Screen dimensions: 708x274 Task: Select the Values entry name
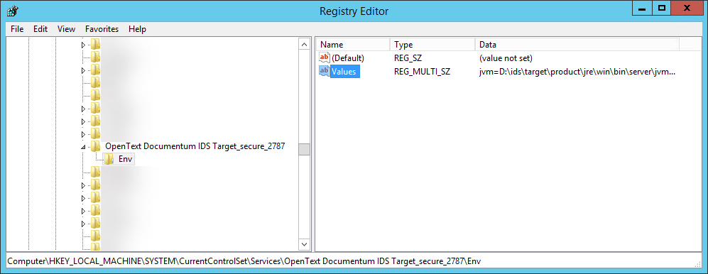(x=344, y=71)
